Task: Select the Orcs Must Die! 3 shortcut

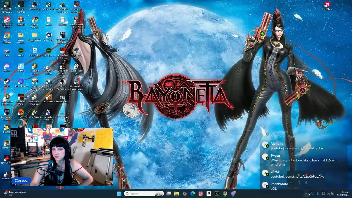Action: (x=76, y=69)
